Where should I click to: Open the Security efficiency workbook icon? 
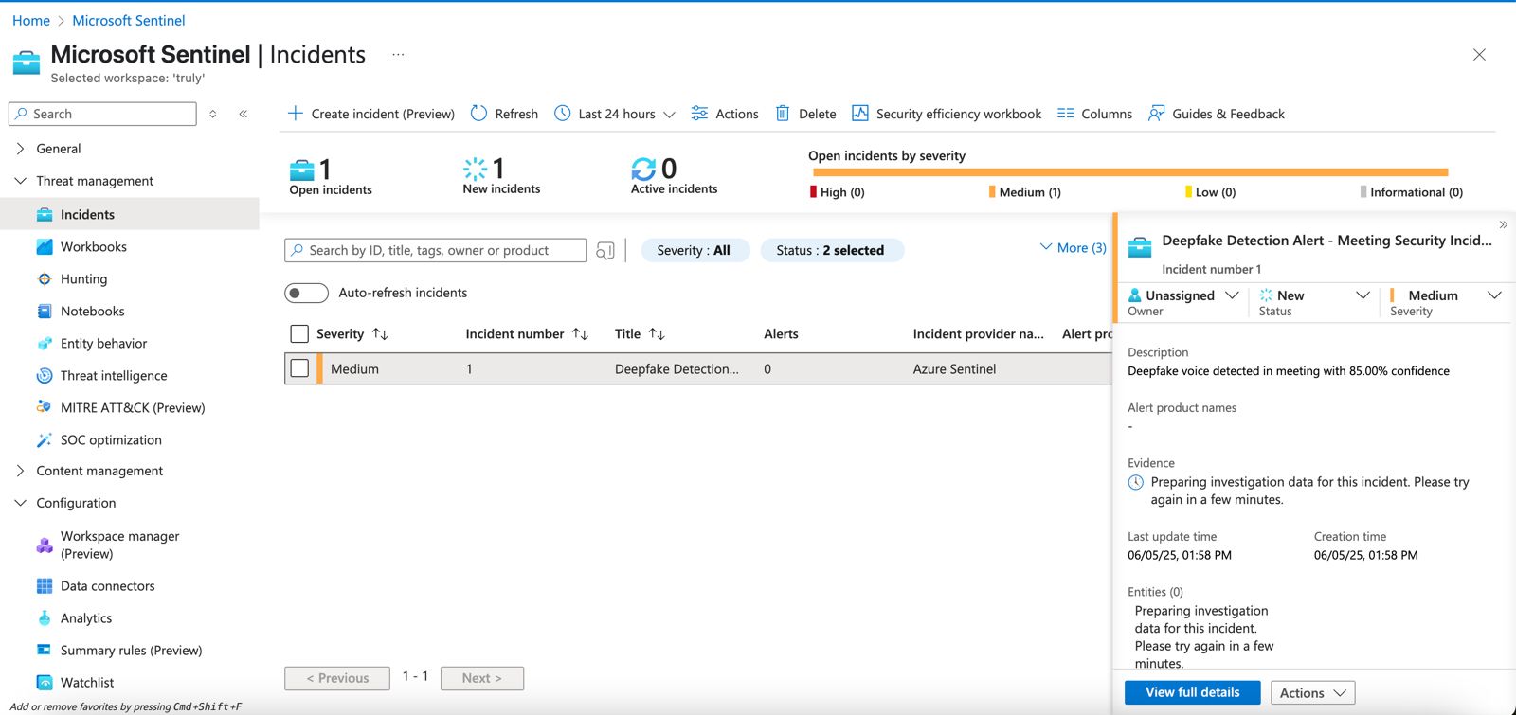click(x=860, y=114)
